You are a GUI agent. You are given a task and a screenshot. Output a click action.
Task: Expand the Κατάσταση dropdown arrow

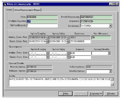[x=110, y=26]
